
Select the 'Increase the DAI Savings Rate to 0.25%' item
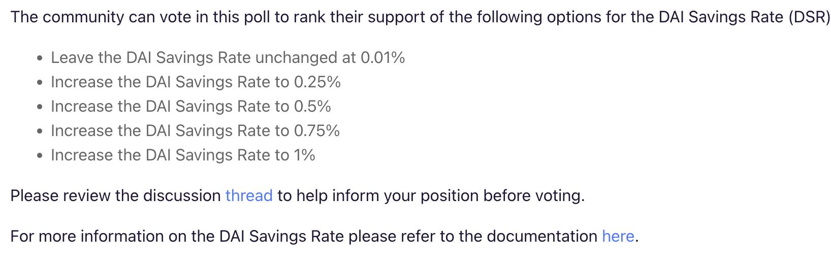(196, 82)
